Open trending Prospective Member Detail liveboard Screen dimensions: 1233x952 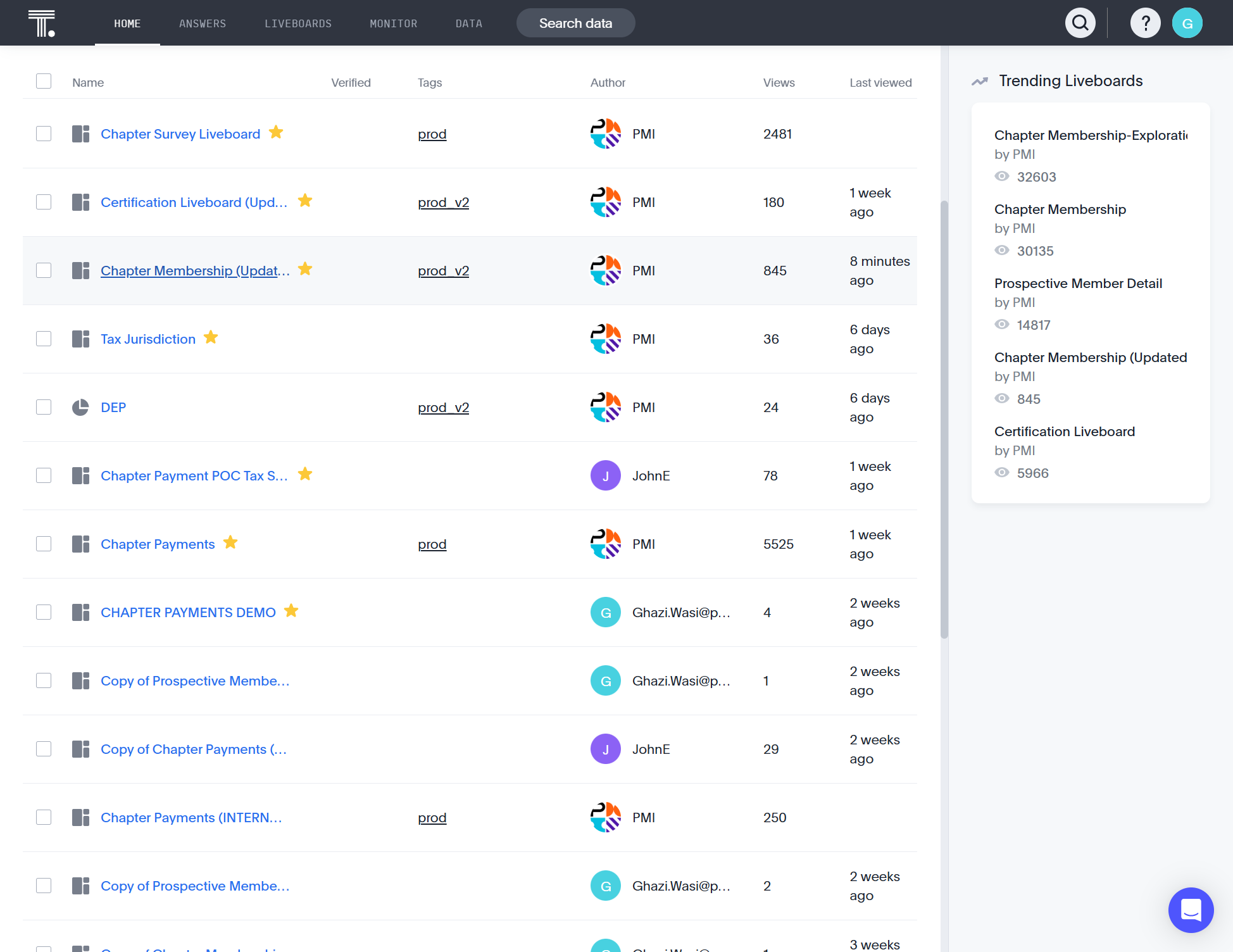(1078, 284)
